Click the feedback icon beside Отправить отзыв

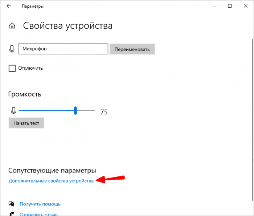tap(12, 214)
